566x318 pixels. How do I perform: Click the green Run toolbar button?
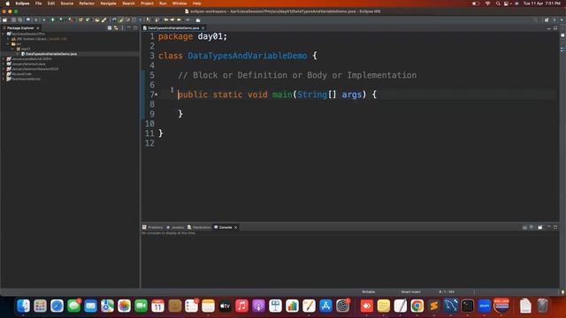pyautogui.click(x=53, y=19)
